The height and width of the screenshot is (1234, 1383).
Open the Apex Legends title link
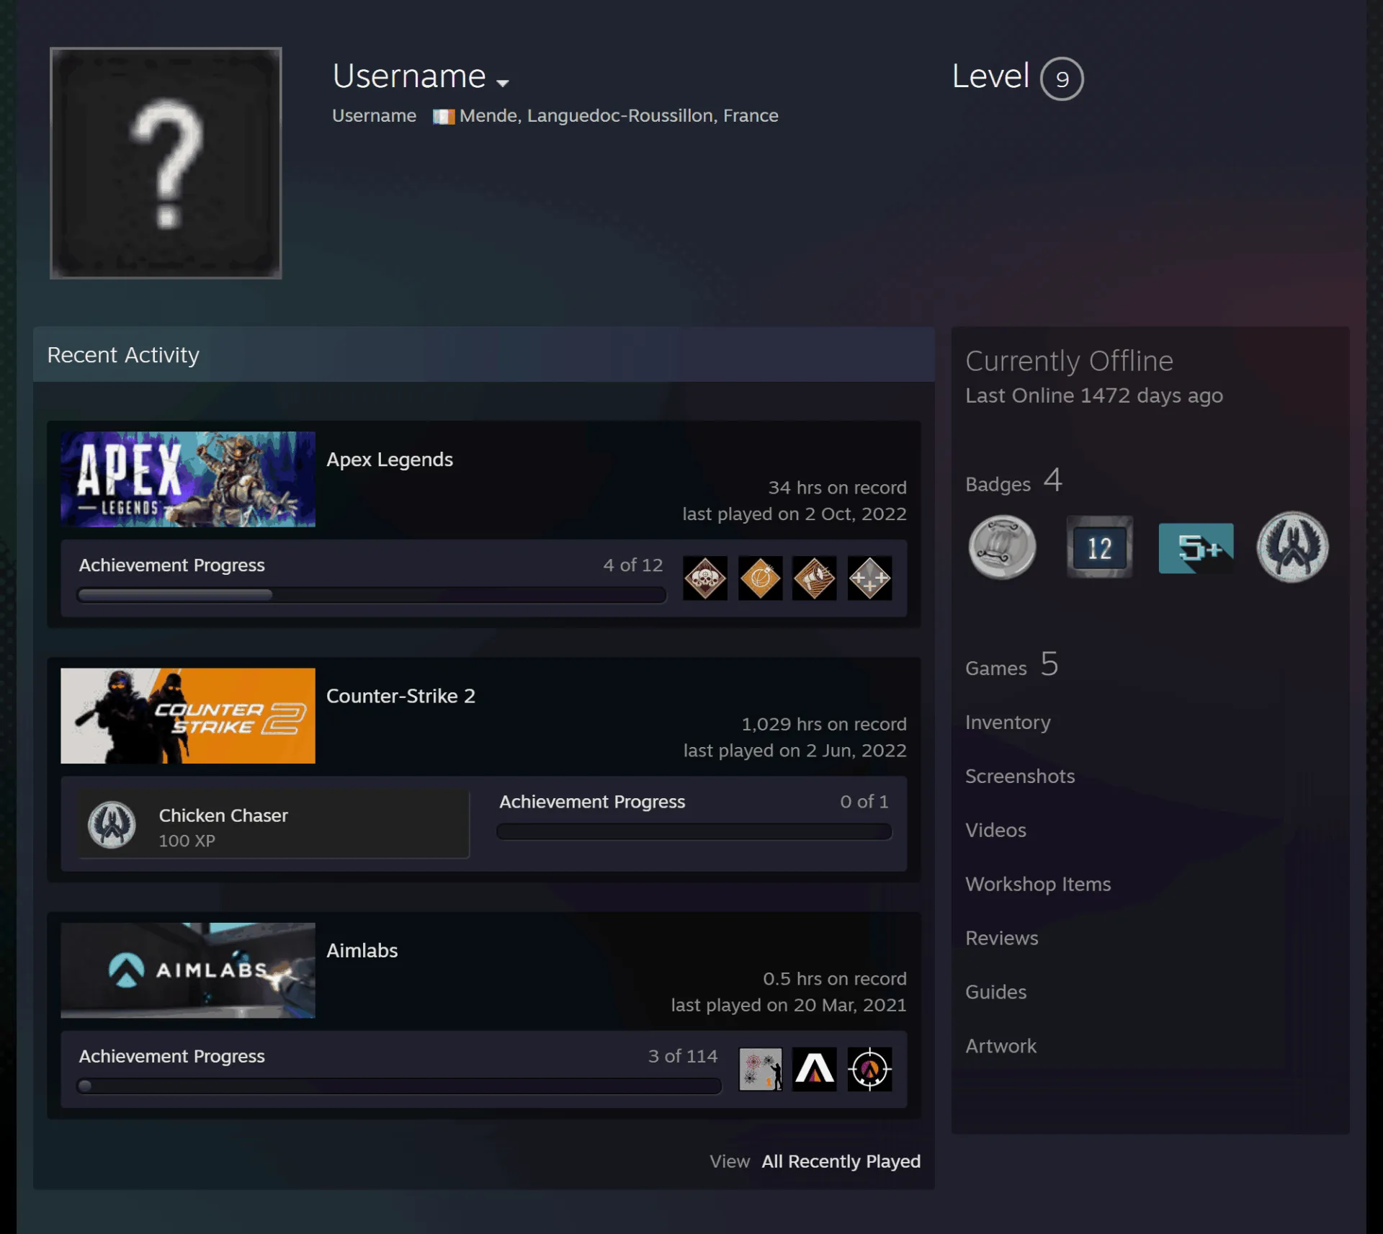[x=390, y=460]
